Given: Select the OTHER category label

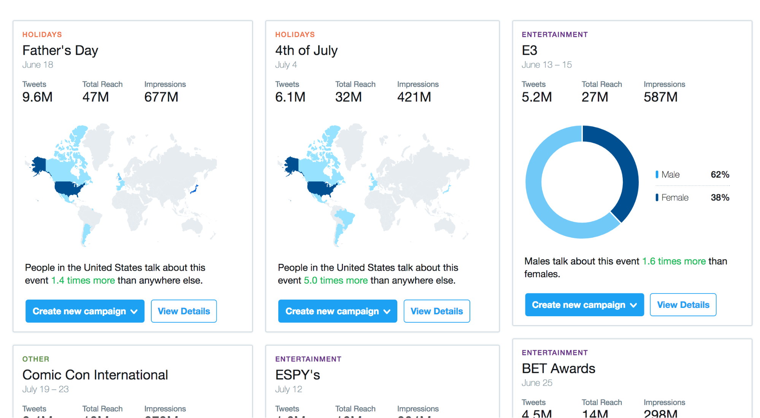Looking at the screenshot, I should coord(35,359).
